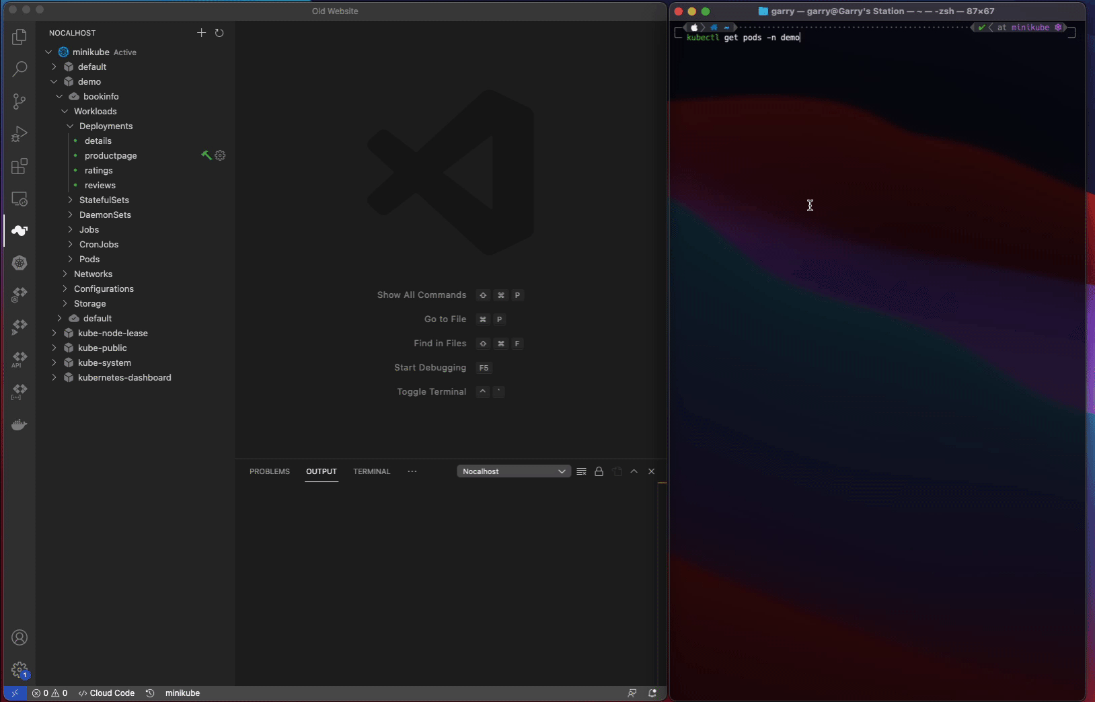Open errors and warnings count in status bar
Viewport: 1095px width, 702px height.
[50, 693]
